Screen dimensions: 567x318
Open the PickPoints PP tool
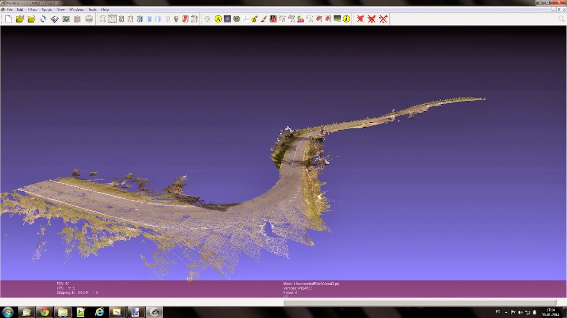click(273, 19)
